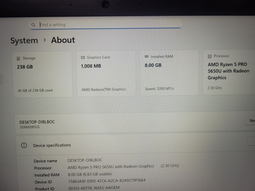Click the processor value in specifications row
The height and width of the screenshot is (191, 255).
[x=111, y=167]
